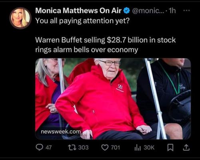Select the "You all paying attention yet?" text
Image resolution: width=200 pixels, height=160 pixels.
coord(82,21)
